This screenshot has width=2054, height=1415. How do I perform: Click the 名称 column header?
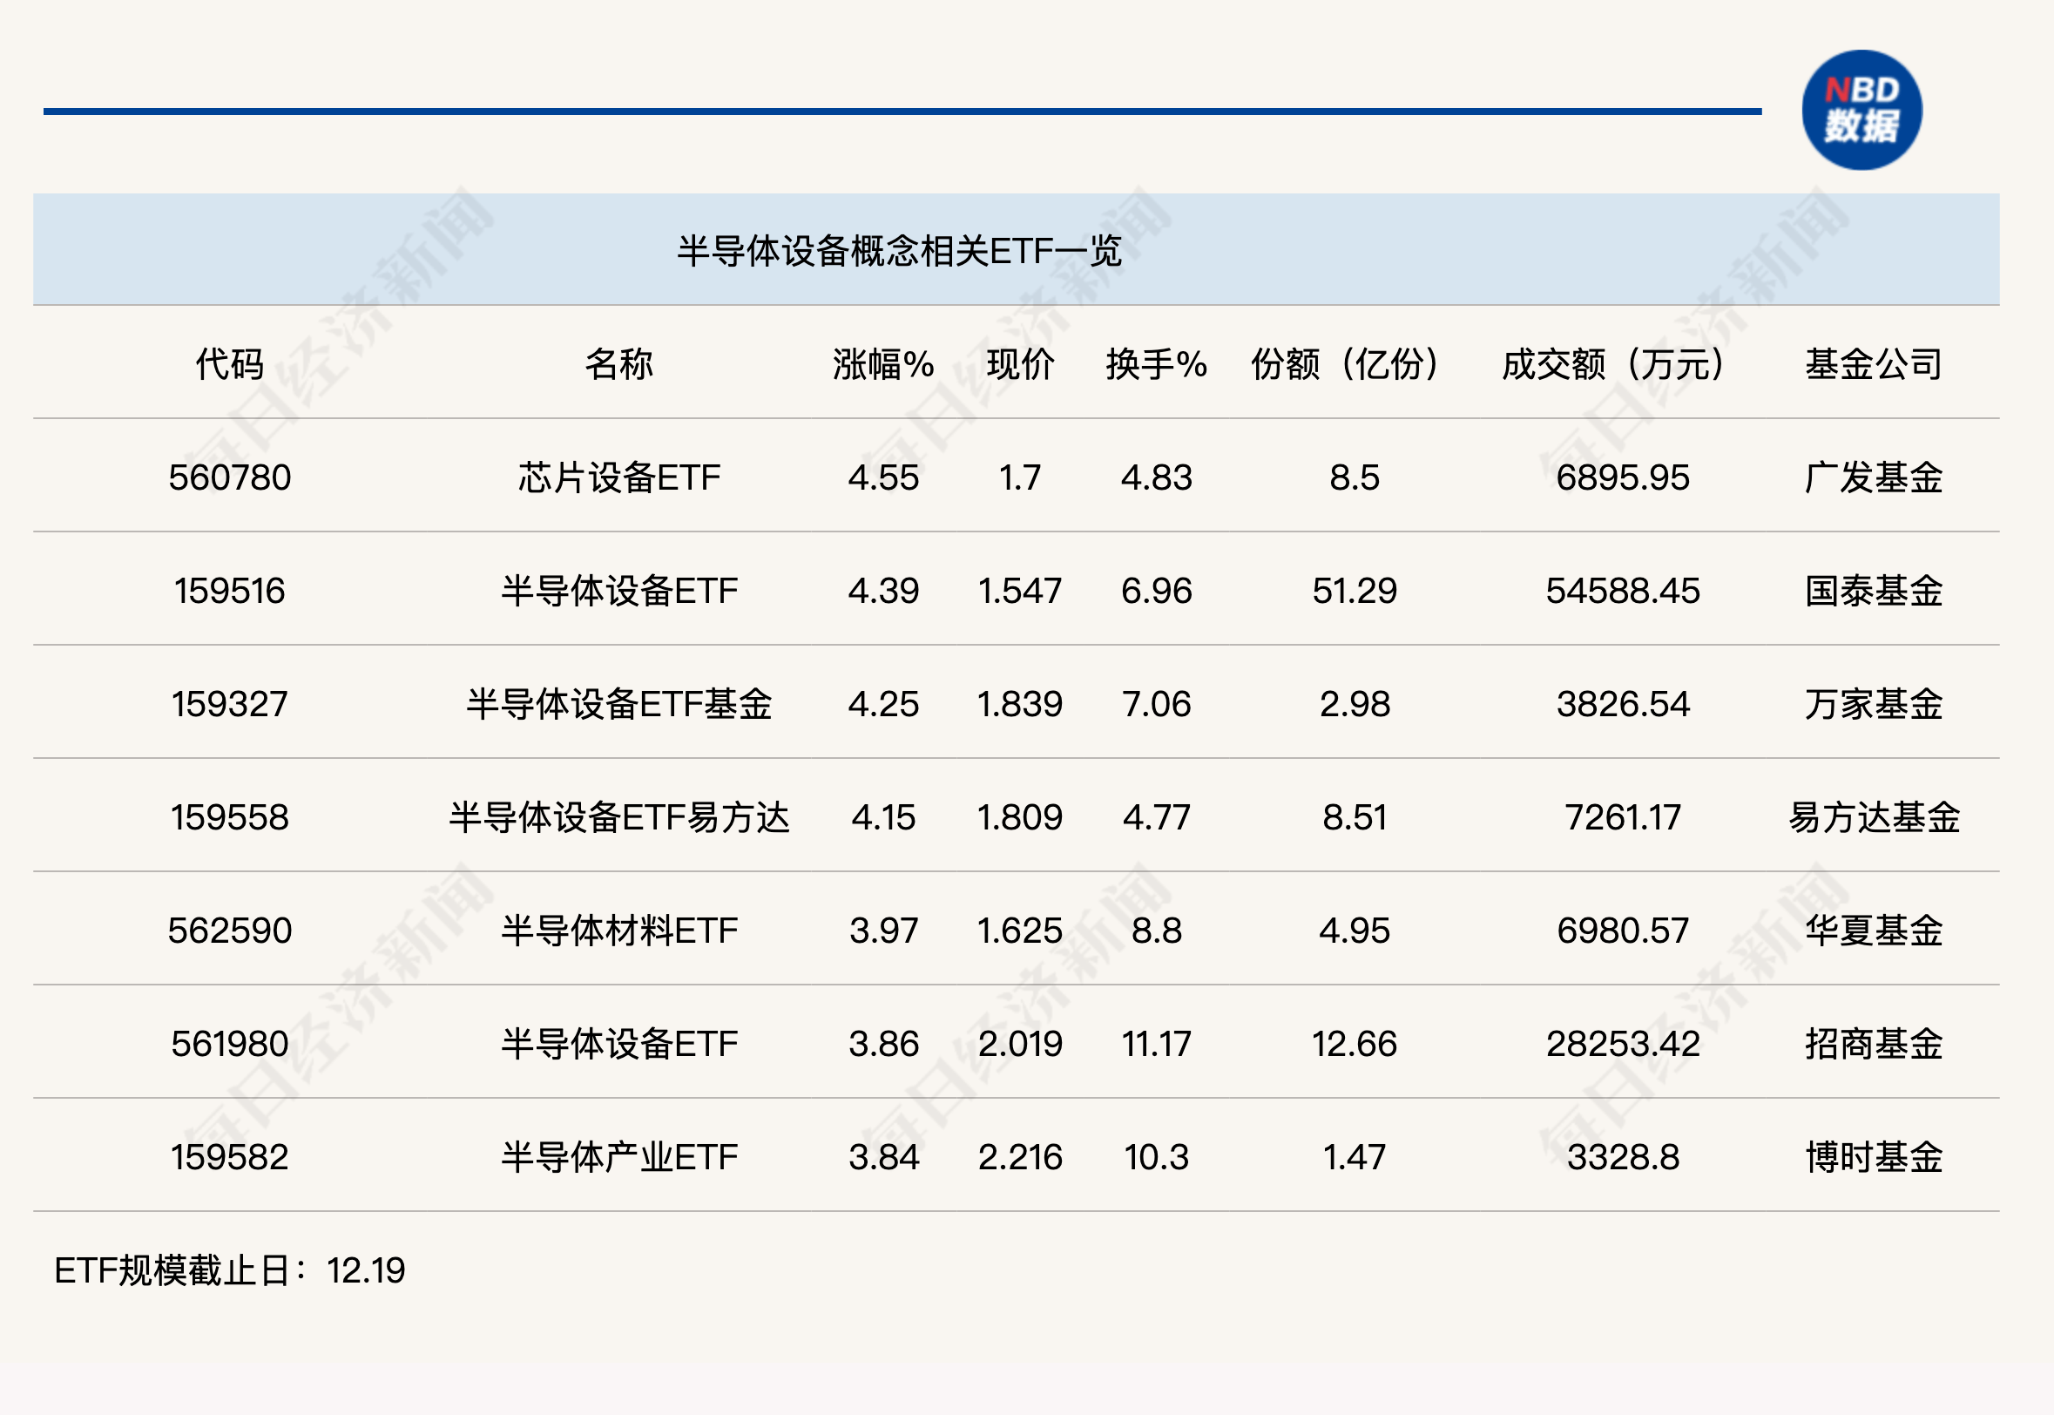618,364
